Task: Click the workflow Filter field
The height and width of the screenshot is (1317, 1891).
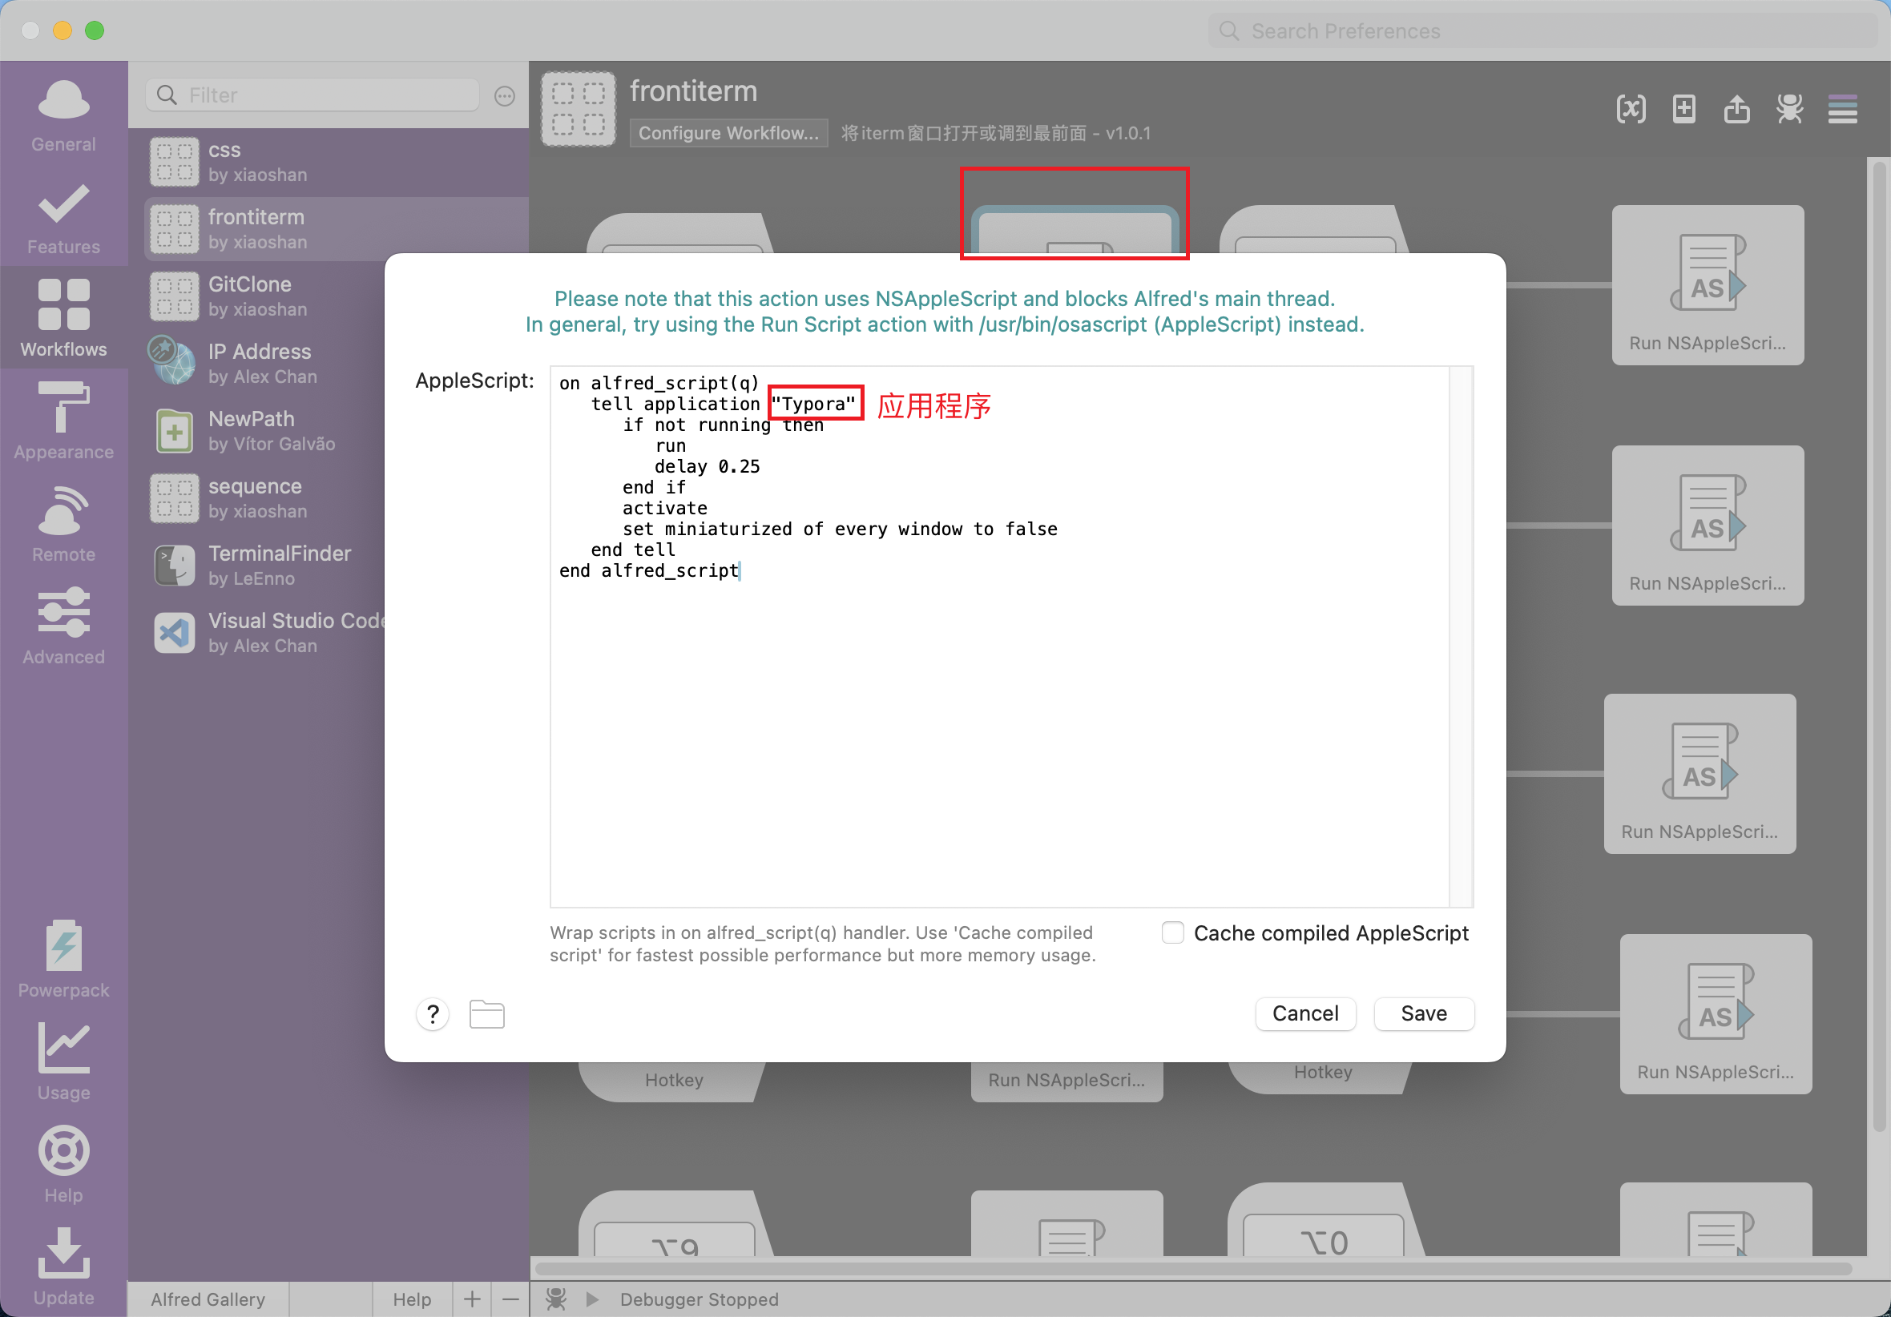Action: [x=312, y=95]
